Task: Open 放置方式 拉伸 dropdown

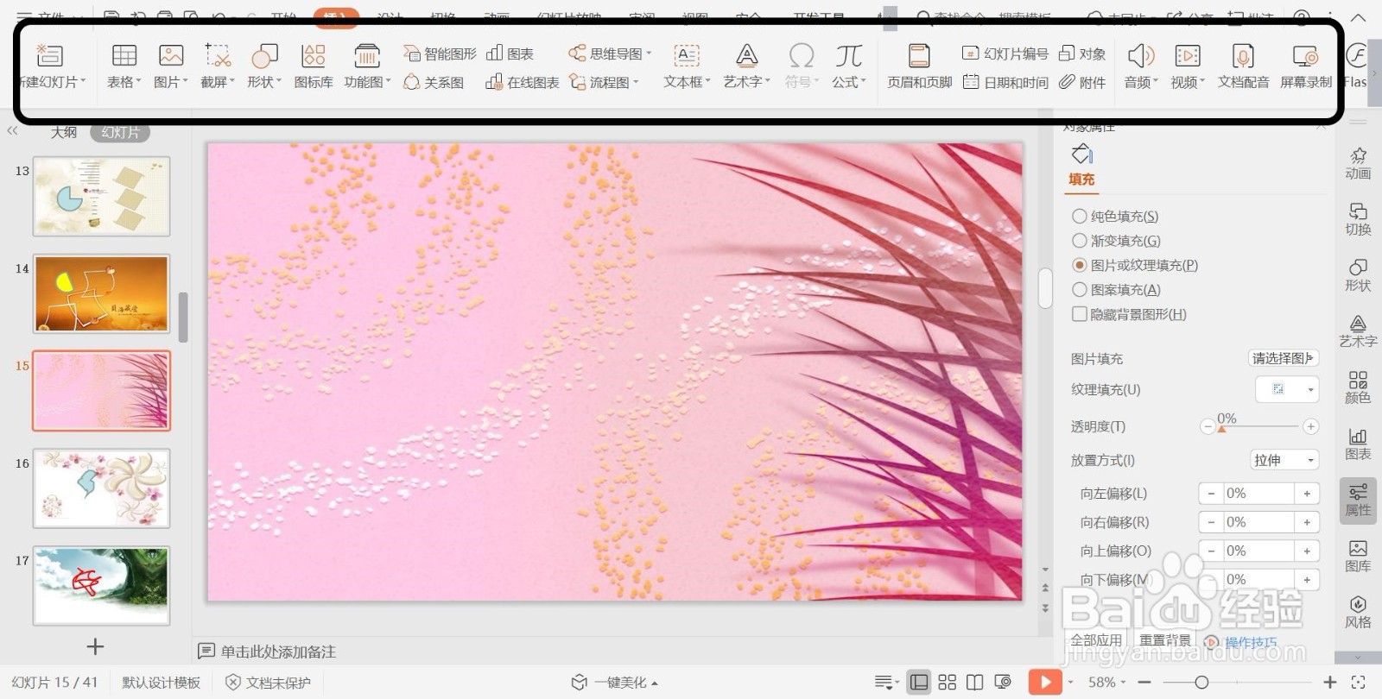Action: click(x=1284, y=460)
